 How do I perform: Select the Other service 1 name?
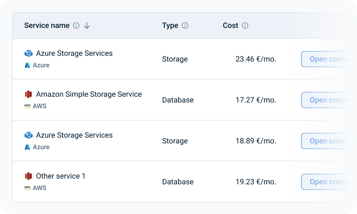(x=61, y=176)
